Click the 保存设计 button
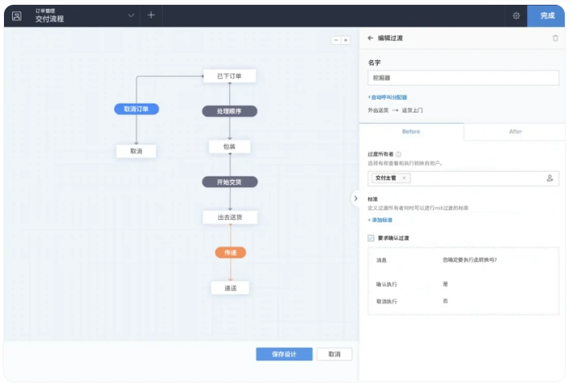Image resolution: width=572 pixels, height=387 pixels. (284, 354)
